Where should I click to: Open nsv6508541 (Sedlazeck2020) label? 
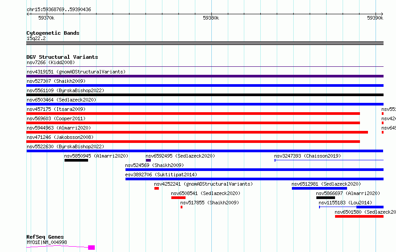click(206, 193)
